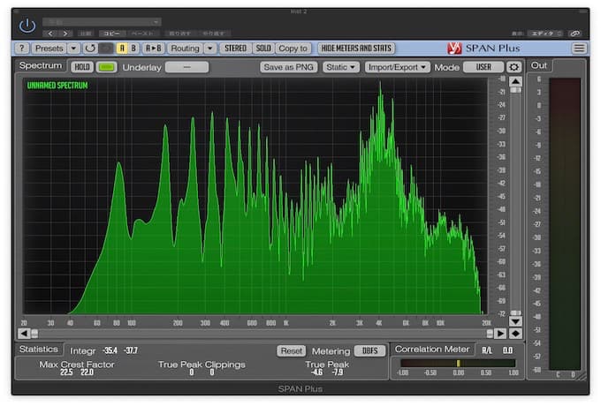Click the greyed redo button beside undo
This screenshot has height=406, width=601.
pos(106,49)
